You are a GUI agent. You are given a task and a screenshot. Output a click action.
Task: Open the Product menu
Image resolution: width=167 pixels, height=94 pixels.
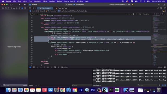pos(52,1)
